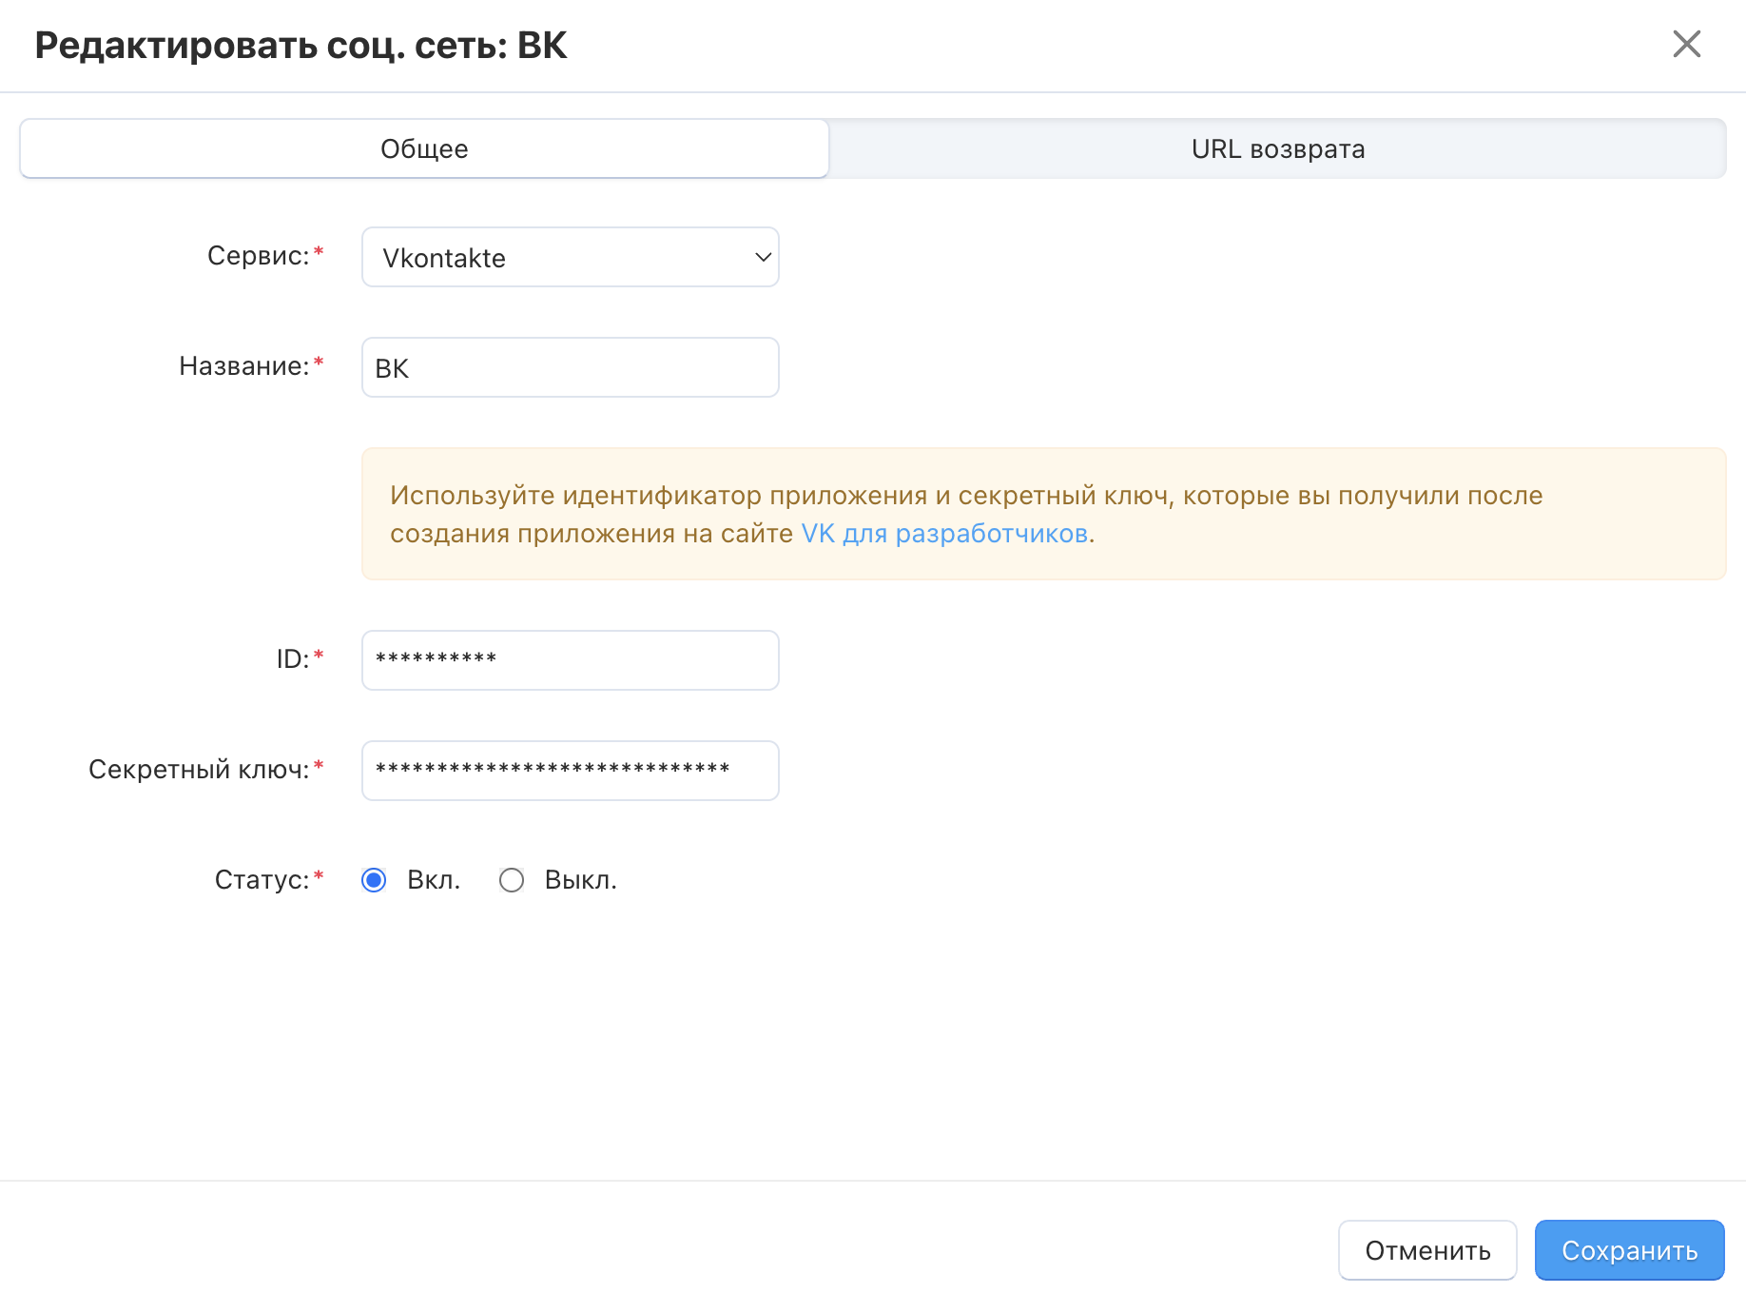Click into the masked ID field
This screenshot has height=1313, width=1746.
(570, 660)
